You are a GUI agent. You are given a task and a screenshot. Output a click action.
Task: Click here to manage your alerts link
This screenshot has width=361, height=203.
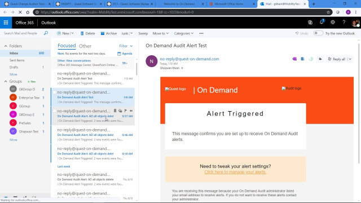pyautogui.click(x=235, y=172)
